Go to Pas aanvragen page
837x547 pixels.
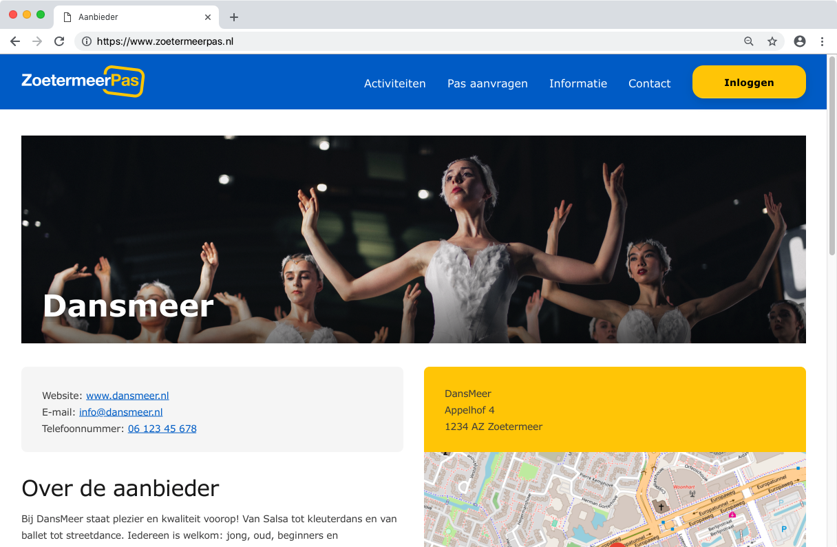[487, 83]
